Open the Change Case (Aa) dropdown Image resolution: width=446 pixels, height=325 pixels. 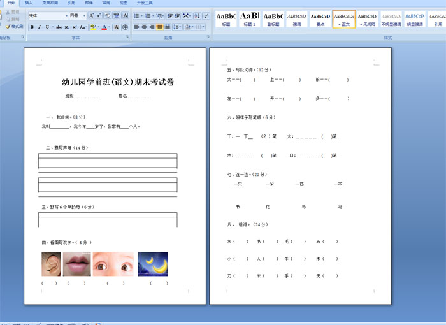[x=83, y=27]
